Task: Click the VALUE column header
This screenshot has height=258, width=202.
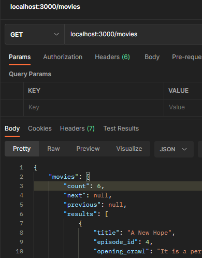Action: 178,91
